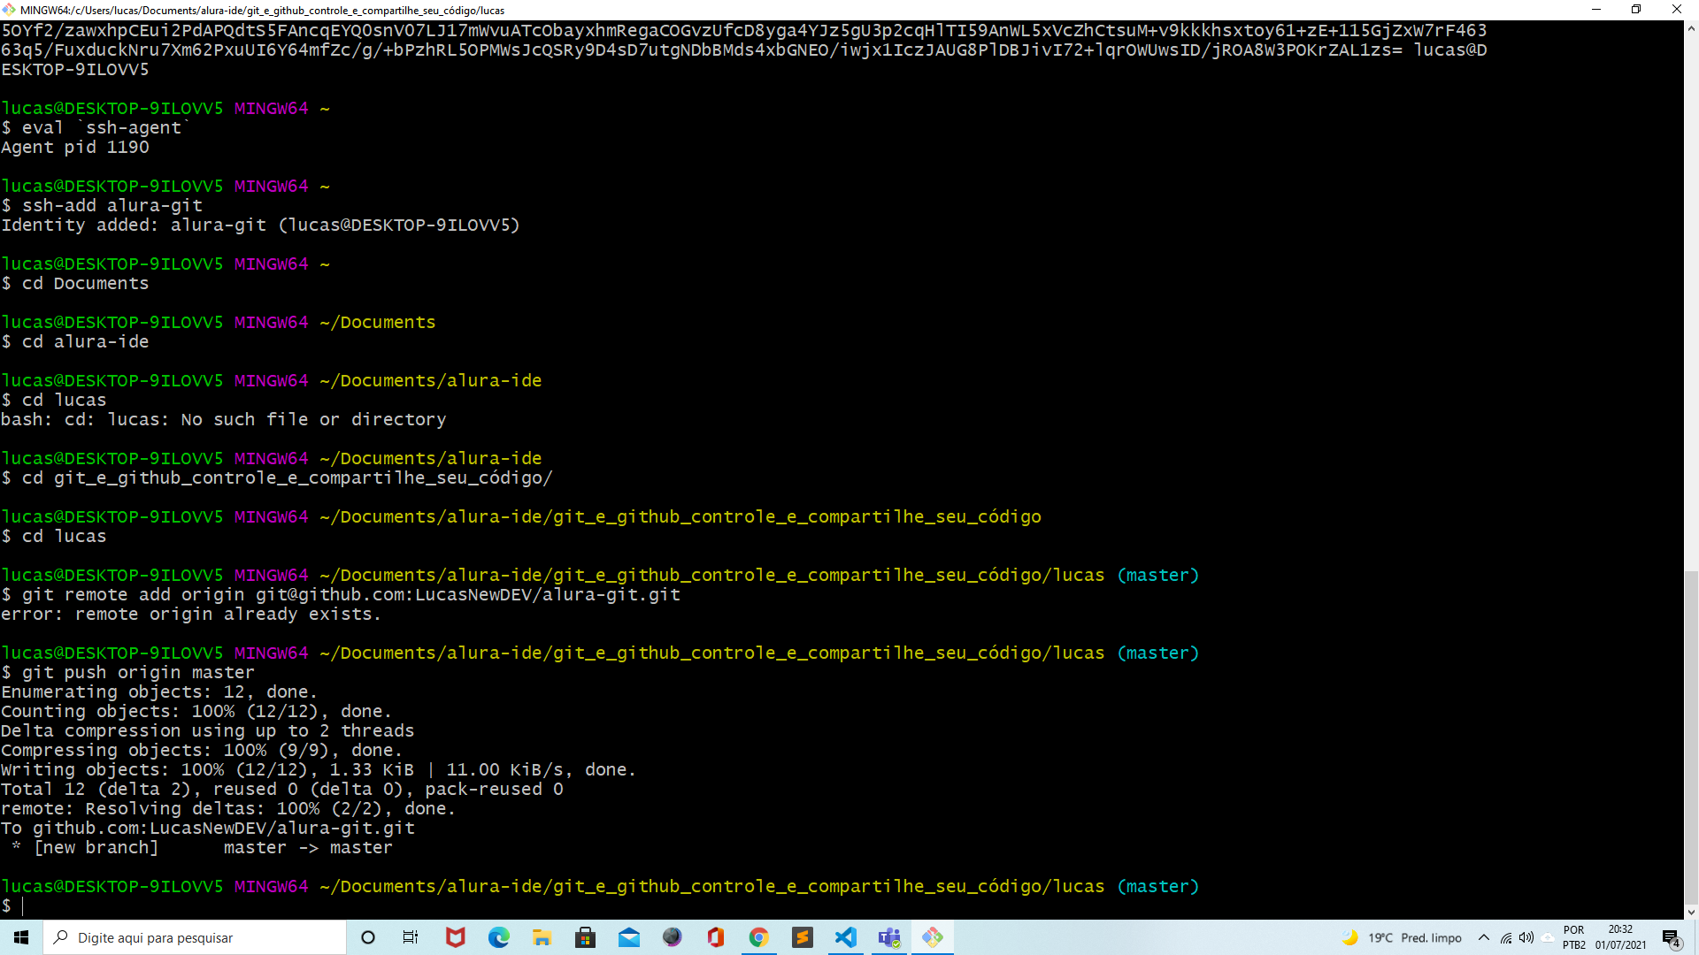Viewport: 1699px width, 955px height.
Task: Minimize the MINGW64 terminal window
Action: point(1596,10)
